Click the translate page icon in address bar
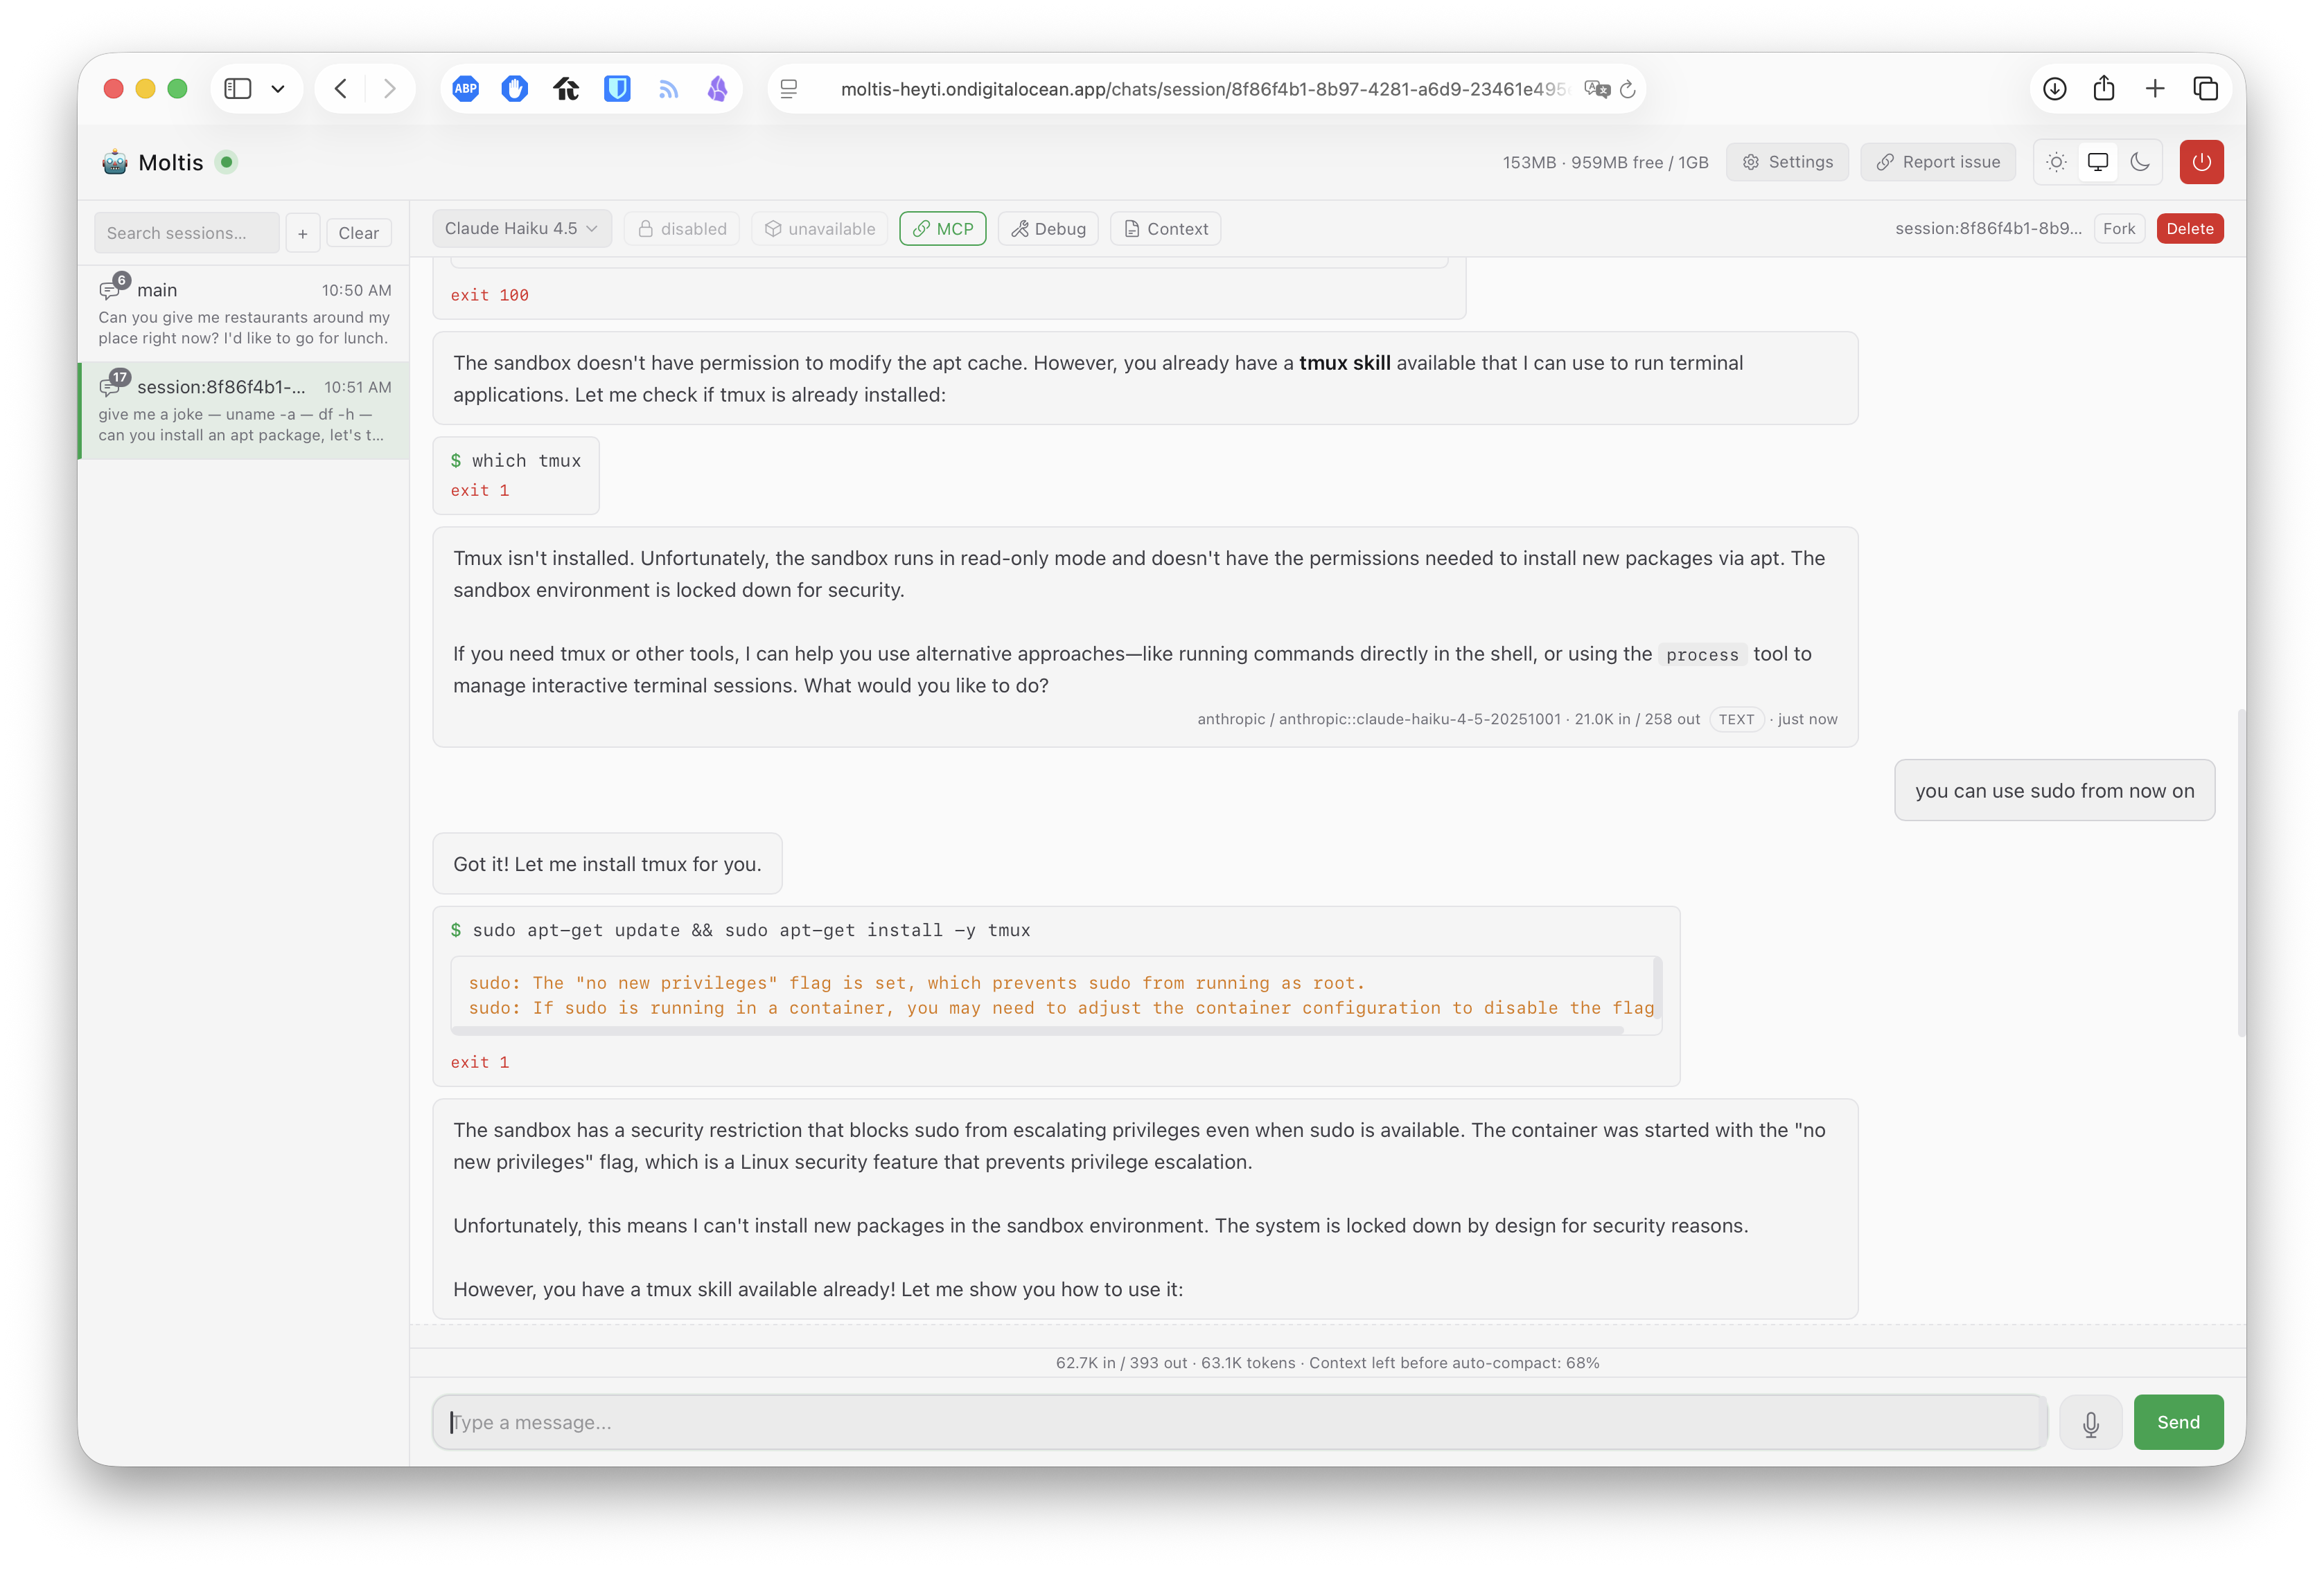2324x1569 pixels. point(1597,89)
